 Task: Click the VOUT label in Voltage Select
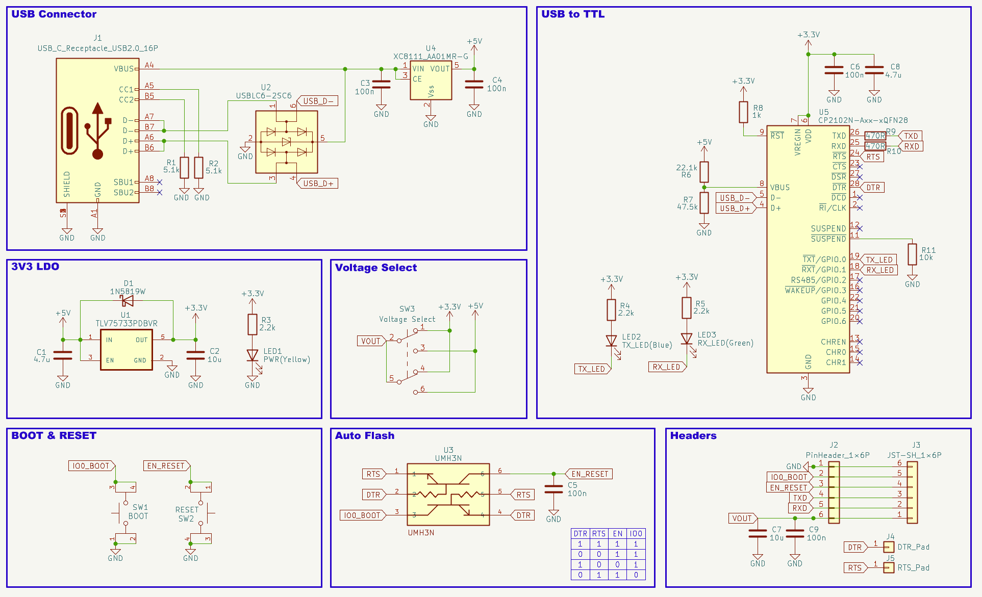point(371,341)
